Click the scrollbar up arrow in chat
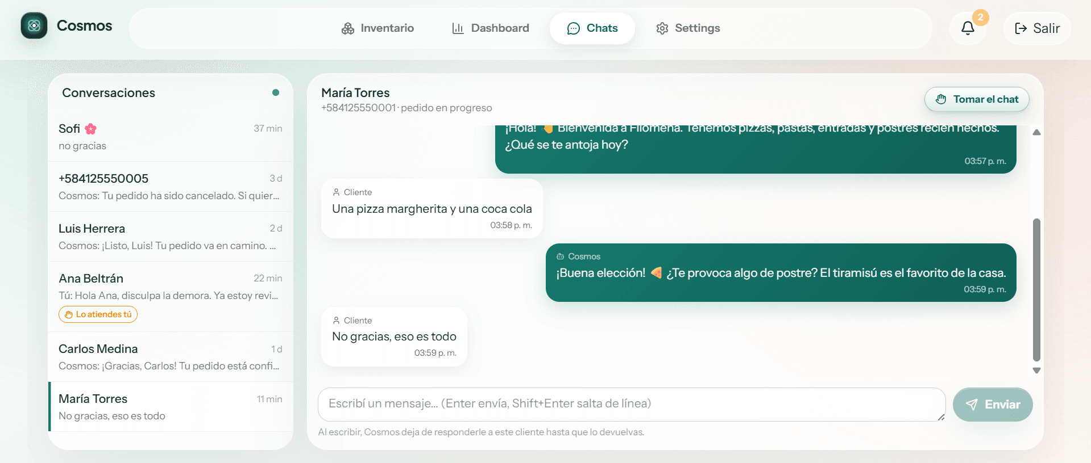The image size is (1091, 463). (x=1036, y=132)
